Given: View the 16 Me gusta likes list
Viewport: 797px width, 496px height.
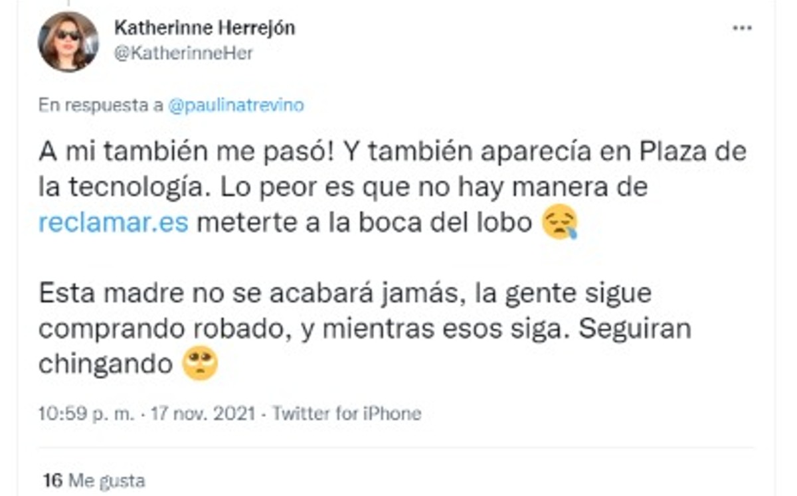Looking at the screenshot, I should tap(94, 480).
